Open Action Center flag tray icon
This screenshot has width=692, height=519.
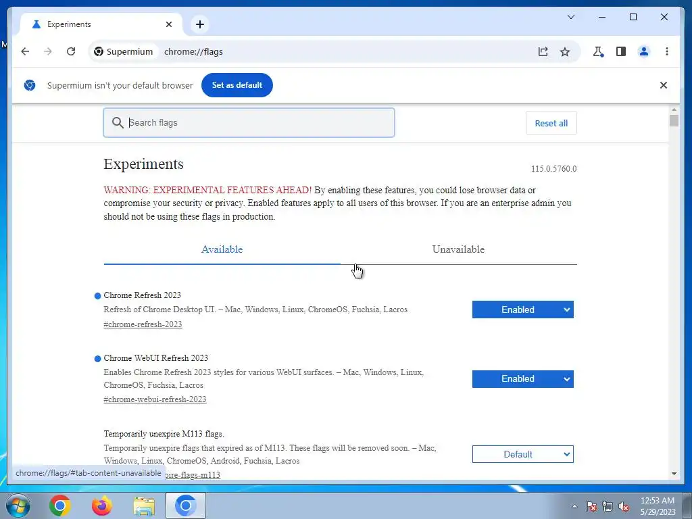coord(591,506)
